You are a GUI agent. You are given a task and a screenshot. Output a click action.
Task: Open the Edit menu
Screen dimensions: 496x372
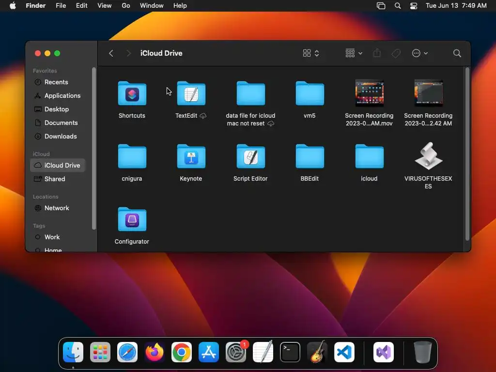coord(81,6)
